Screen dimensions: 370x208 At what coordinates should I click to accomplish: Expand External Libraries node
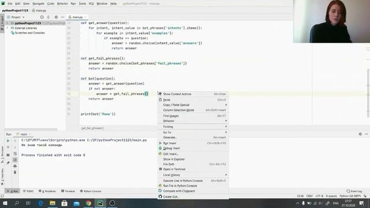pyautogui.click(x=8, y=28)
